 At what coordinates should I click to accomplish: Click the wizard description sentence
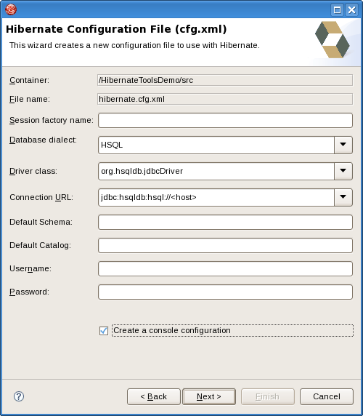[x=134, y=45]
